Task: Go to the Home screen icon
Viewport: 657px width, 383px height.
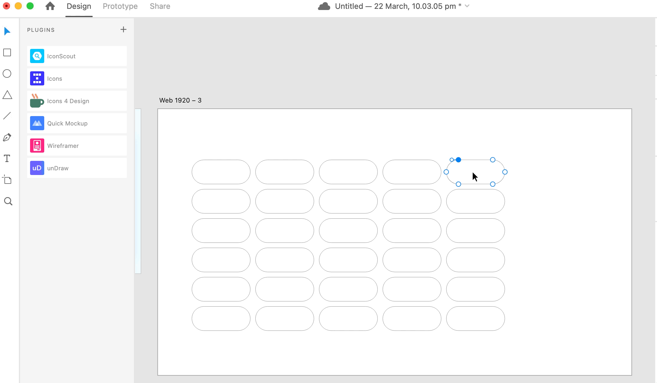Action: pos(50,6)
